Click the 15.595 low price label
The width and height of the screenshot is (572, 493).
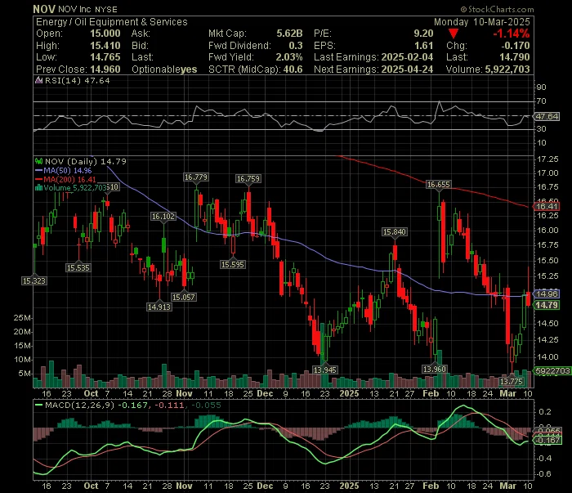click(x=232, y=265)
